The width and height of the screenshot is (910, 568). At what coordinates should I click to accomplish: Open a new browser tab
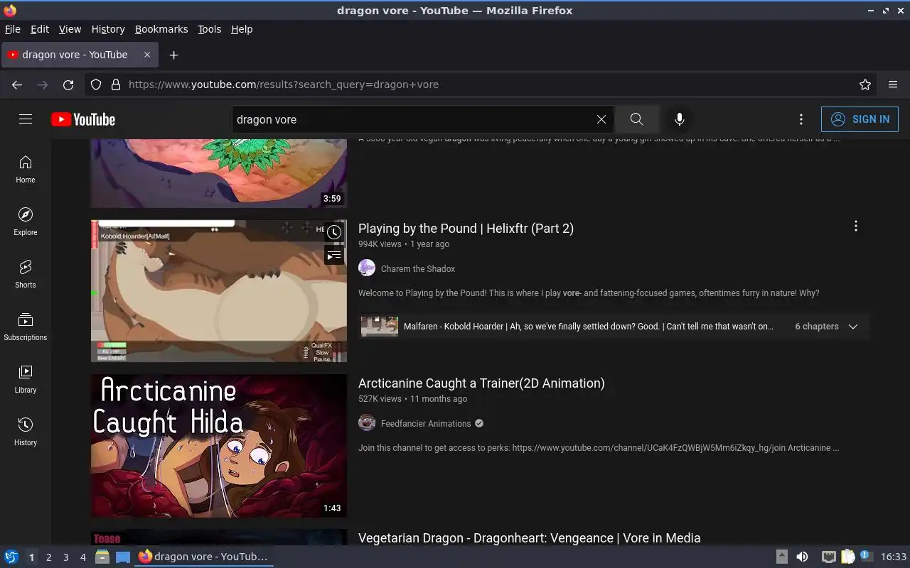pyautogui.click(x=173, y=55)
